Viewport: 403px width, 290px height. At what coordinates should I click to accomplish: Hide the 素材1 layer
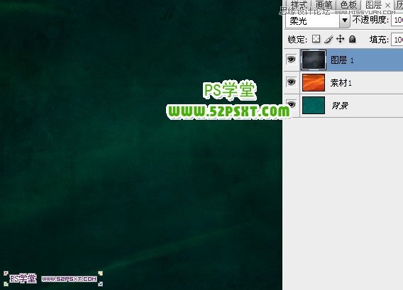tap(291, 82)
